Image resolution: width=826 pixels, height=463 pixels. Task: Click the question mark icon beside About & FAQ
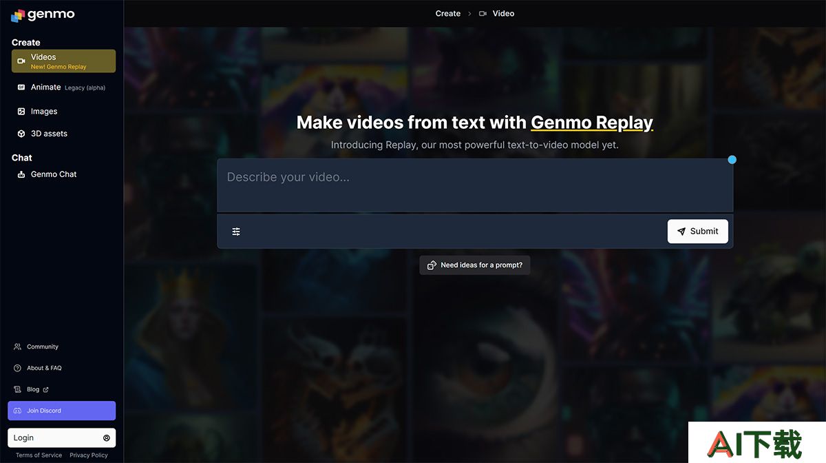[18, 368]
